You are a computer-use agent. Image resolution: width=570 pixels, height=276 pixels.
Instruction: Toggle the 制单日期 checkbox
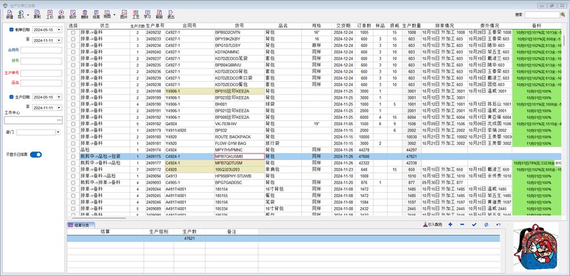(x=11, y=30)
